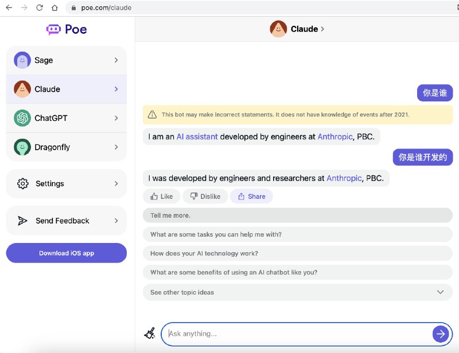Click the bot may make incorrect statements notice

click(298, 115)
